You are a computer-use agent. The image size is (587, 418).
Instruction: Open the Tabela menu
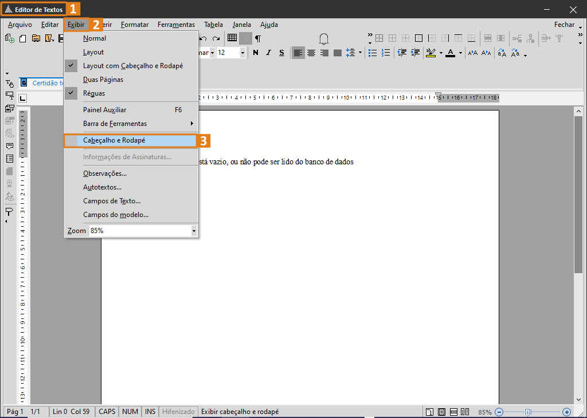[213, 25]
